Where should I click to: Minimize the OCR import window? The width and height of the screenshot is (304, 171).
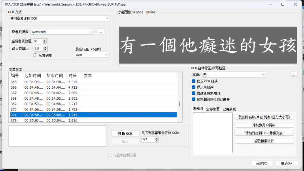(x=270, y=4)
